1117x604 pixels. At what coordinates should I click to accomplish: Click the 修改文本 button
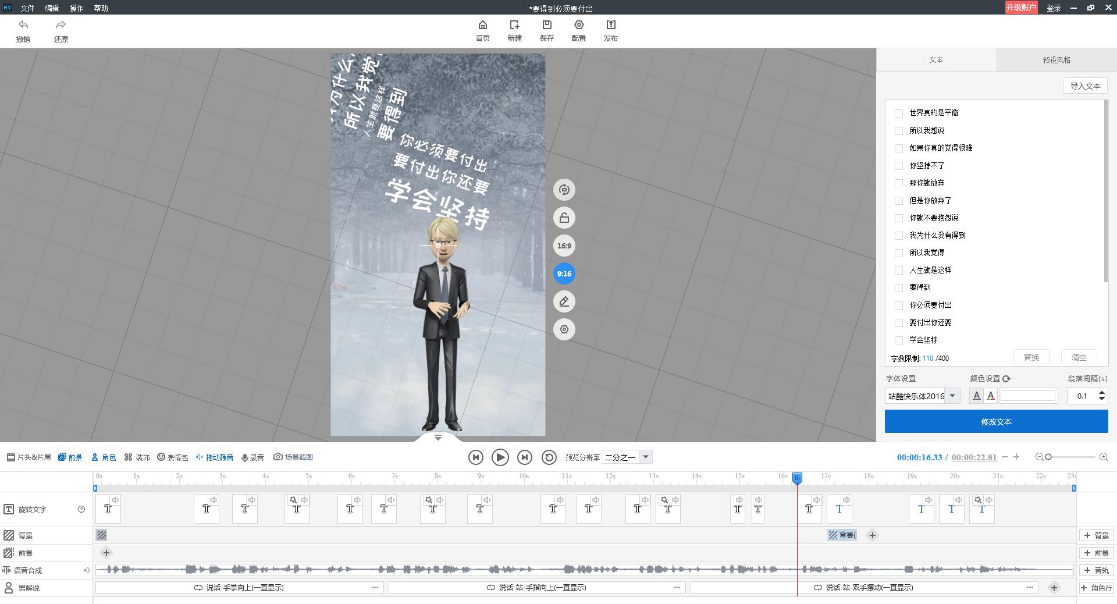(997, 421)
